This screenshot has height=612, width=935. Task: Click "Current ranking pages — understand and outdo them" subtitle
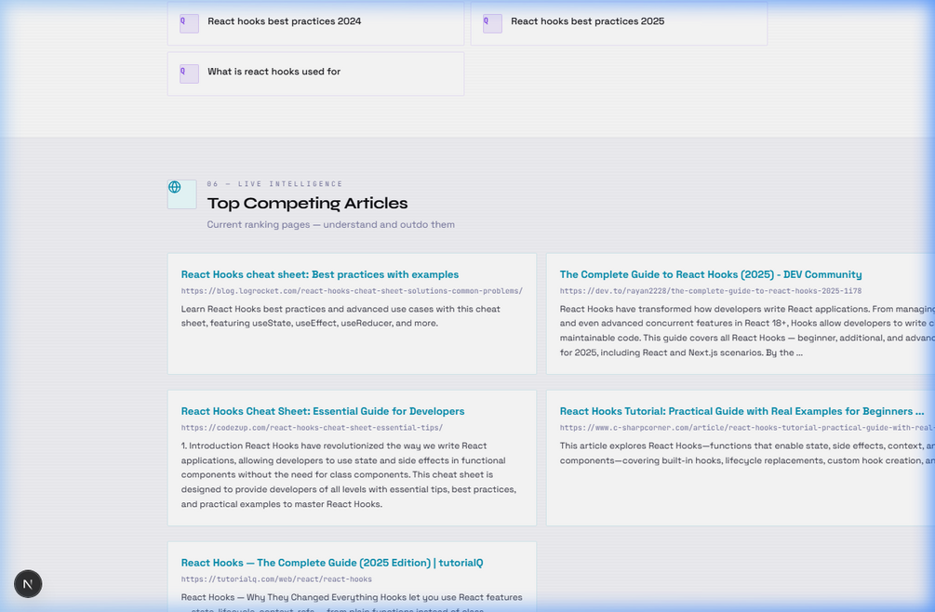point(331,225)
